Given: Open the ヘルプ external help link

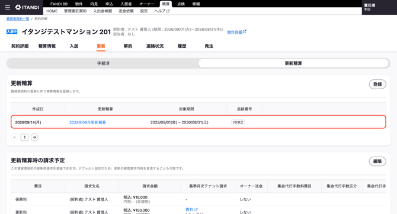Looking at the screenshot, I should (162, 11).
